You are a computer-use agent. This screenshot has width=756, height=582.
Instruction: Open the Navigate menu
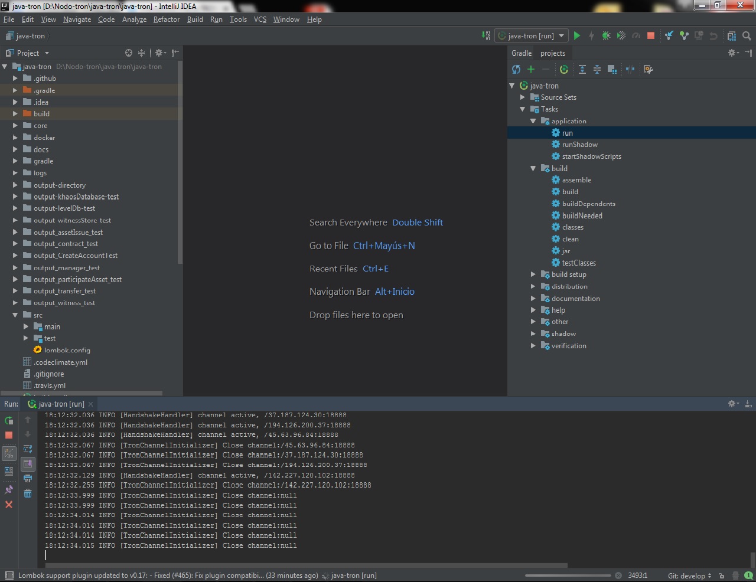pos(77,19)
